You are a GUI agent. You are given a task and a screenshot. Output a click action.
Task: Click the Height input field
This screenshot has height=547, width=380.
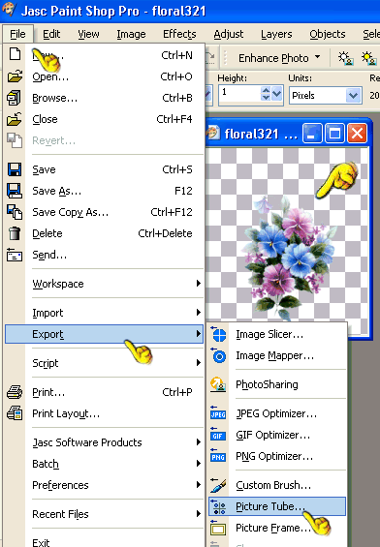click(240, 94)
